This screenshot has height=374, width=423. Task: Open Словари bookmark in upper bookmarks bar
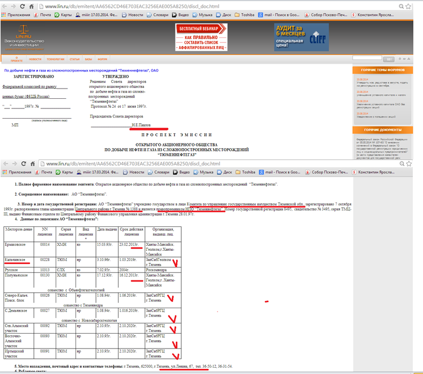(157, 15)
